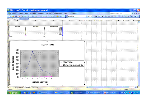Apply the red font color button
This screenshot has width=148, height=105.
click(135, 16)
